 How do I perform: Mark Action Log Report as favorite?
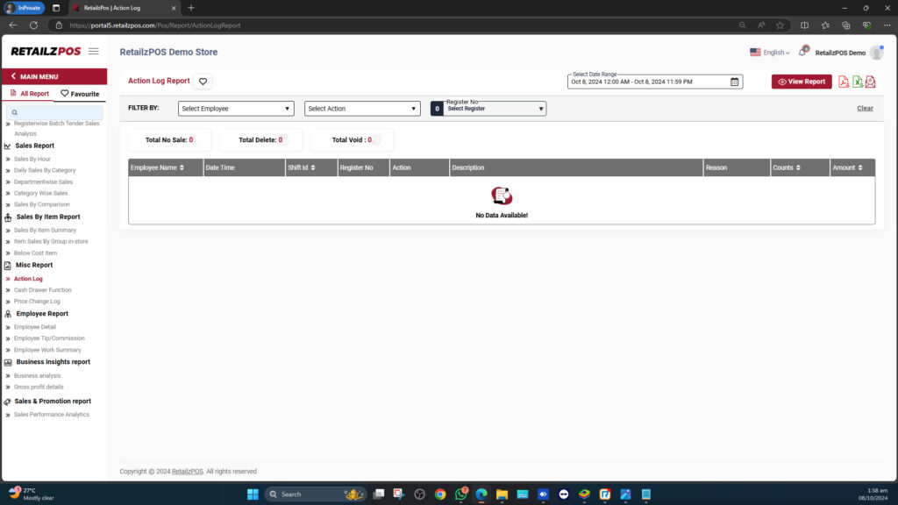click(203, 80)
